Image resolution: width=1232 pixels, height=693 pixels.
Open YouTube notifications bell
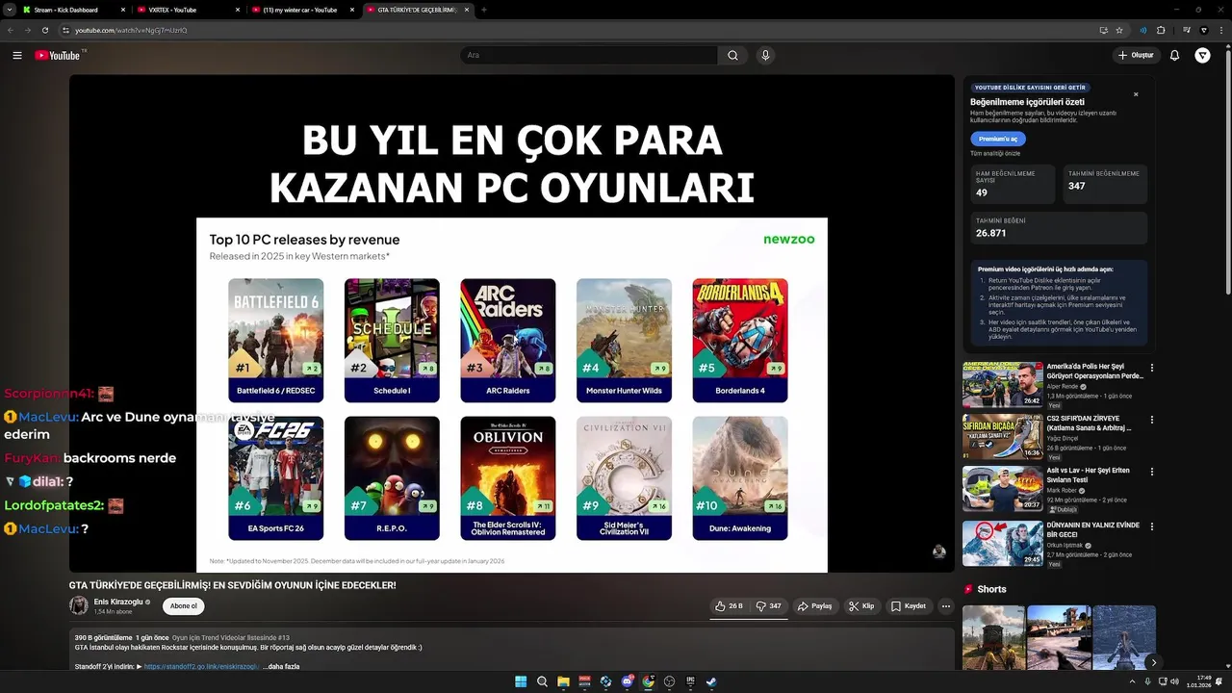[1174, 55]
